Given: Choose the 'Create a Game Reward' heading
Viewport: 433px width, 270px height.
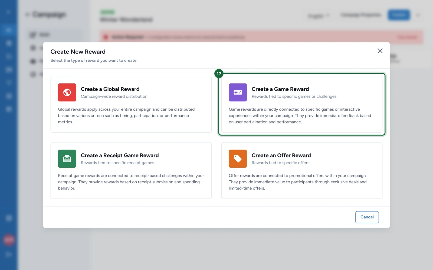Looking at the screenshot, I should pos(280,89).
